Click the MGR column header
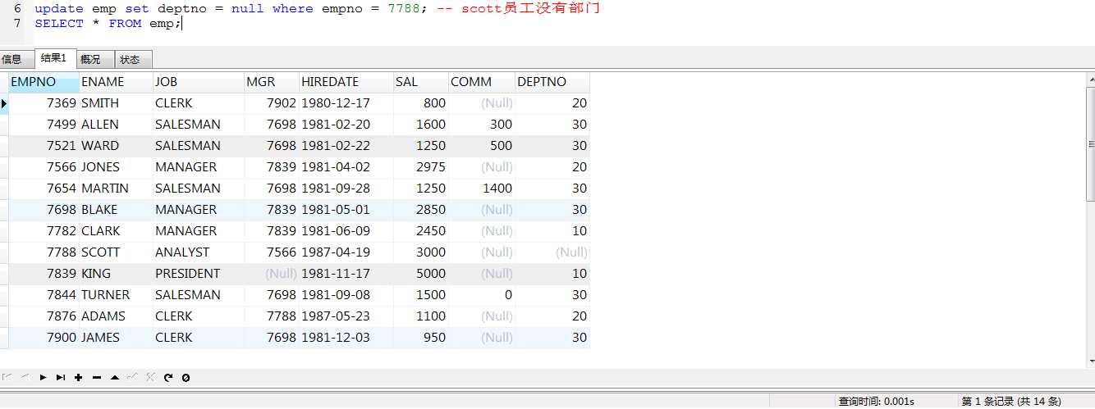 click(x=272, y=82)
